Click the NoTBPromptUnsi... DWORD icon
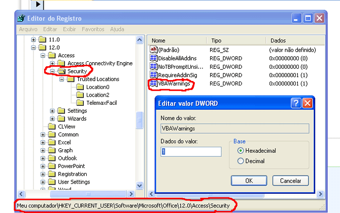The height and width of the screenshot is (213, 340). click(x=154, y=67)
